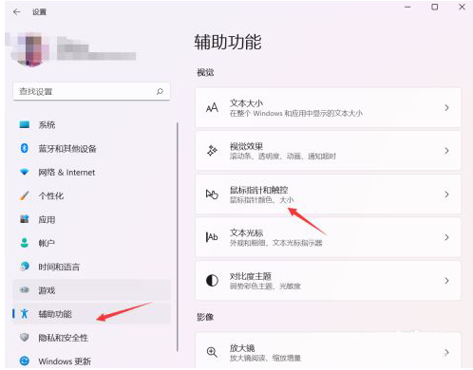Click the search magnifier in 查找设置 box
Screen dimensions: 473x370
coord(160,91)
